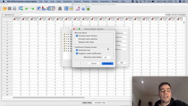Click the Print toolbar icon
188x106 pixels.
(14, 9)
